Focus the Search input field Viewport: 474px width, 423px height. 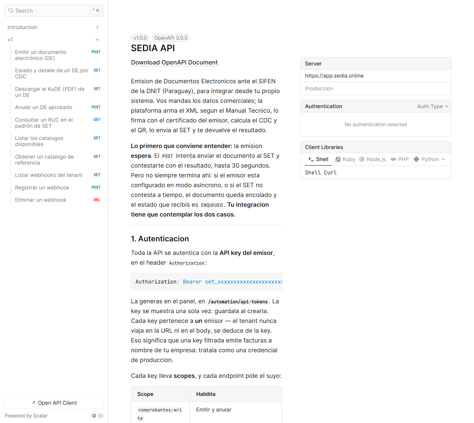coord(54,11)
